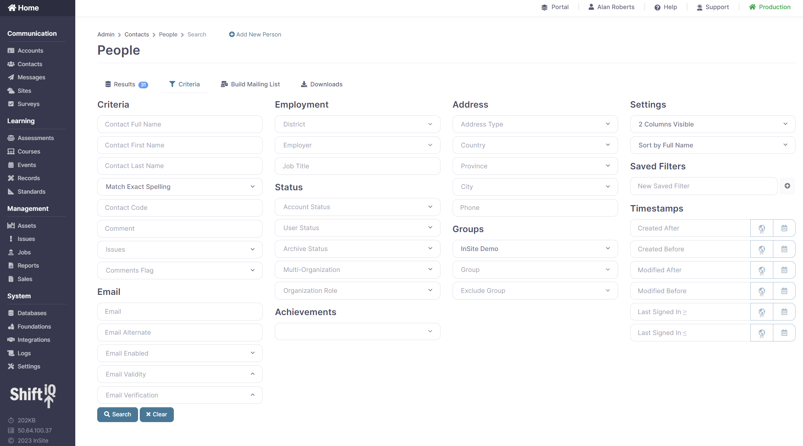Select Surveys from the Communication menu

29,104
